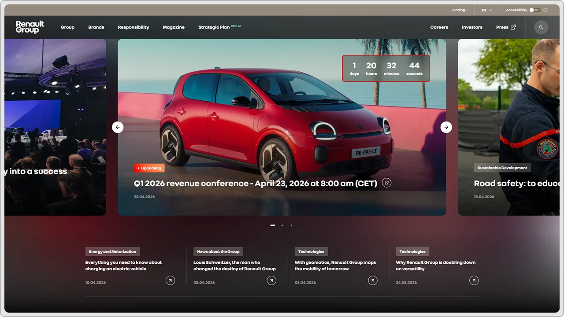Open Louis Schweitzer article title
The width and height of the screenshot is (564, 317).
pyautogui.click(x=234, y=265)
